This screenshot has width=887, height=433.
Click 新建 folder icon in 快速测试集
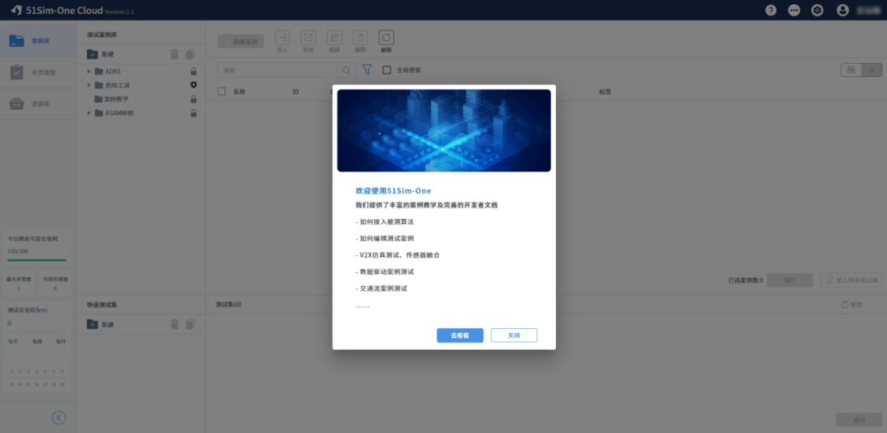point(92,324)
